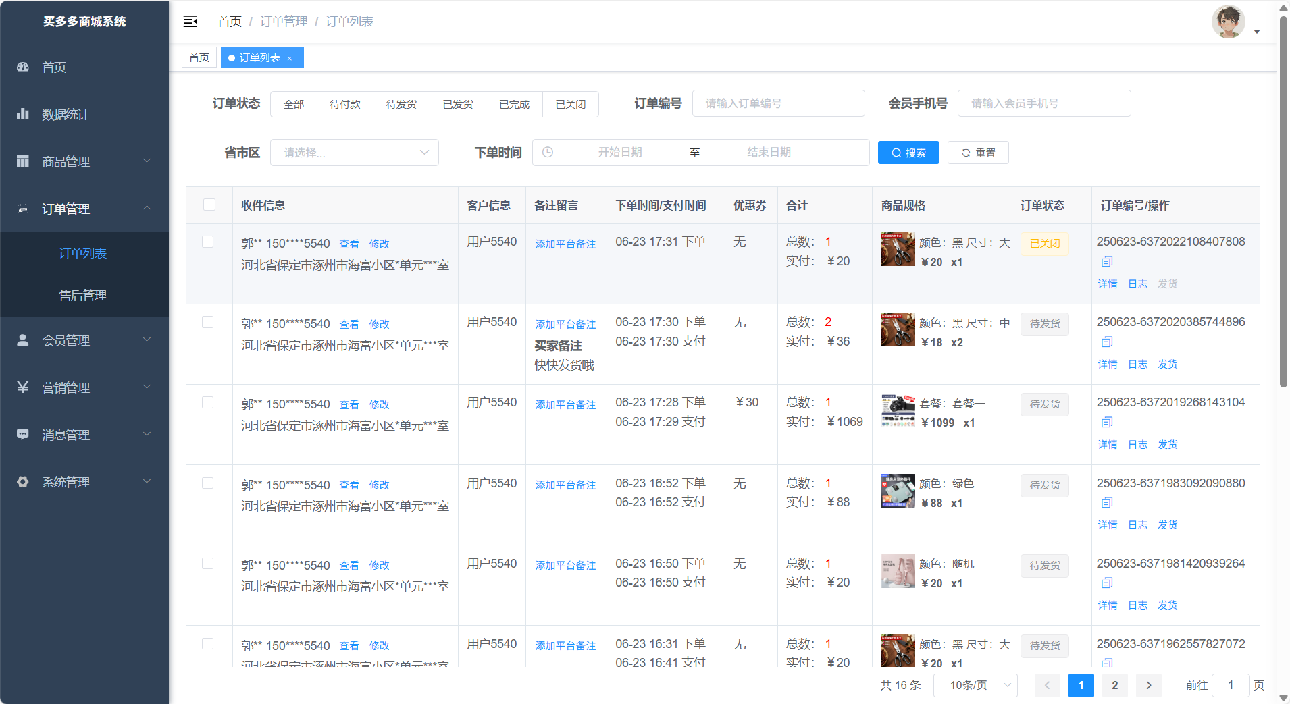Collapse sidebar with the hamburger menu icon
This screenshot has height=704, width=1290.
click(x=190, y=22)
